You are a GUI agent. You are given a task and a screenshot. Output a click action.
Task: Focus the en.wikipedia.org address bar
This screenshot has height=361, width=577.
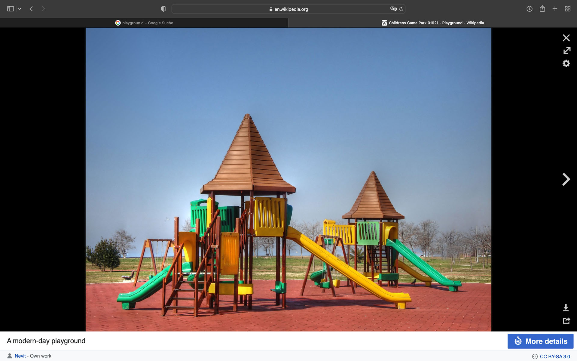point(288,9)
